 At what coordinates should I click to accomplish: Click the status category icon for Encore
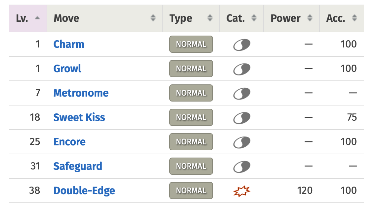click(241, 142)
